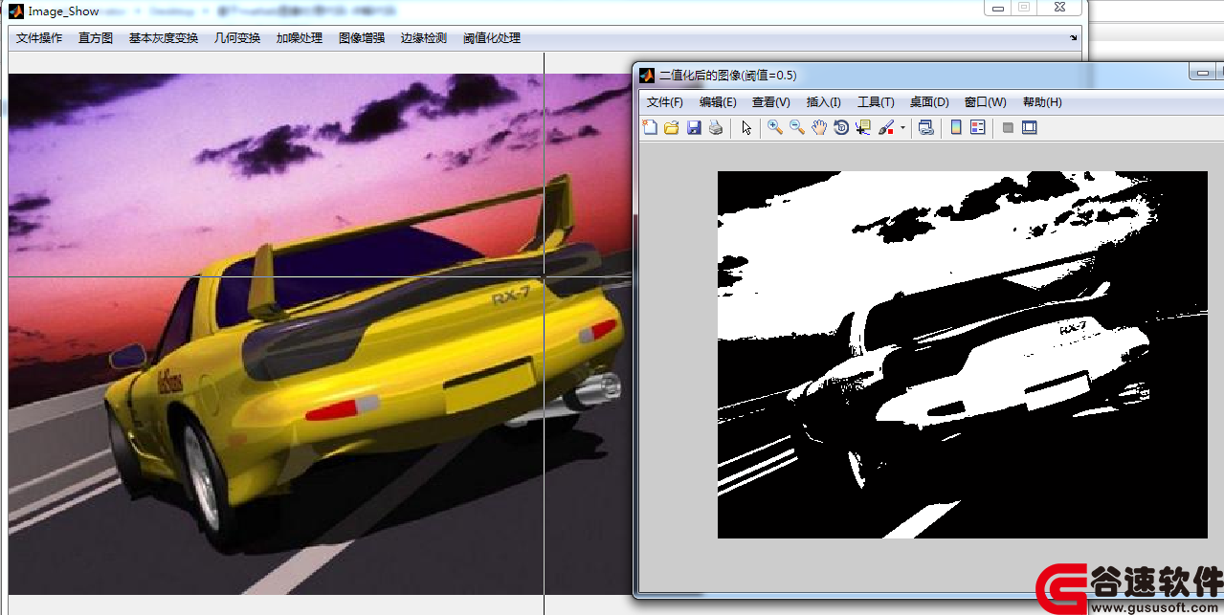Open the 帮助(H) menu

[x=1042, y=102]
